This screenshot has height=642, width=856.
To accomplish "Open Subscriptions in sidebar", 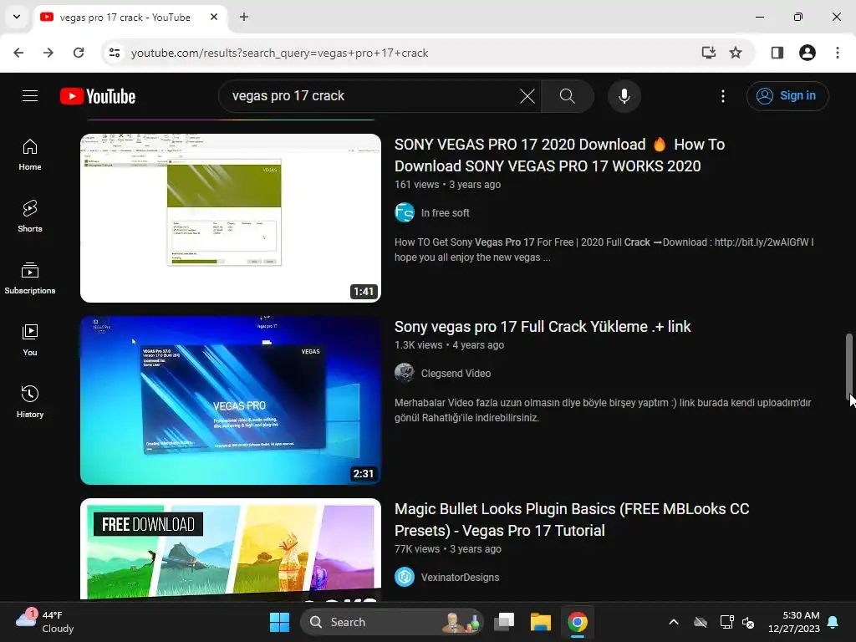I will tap(30, 278).
